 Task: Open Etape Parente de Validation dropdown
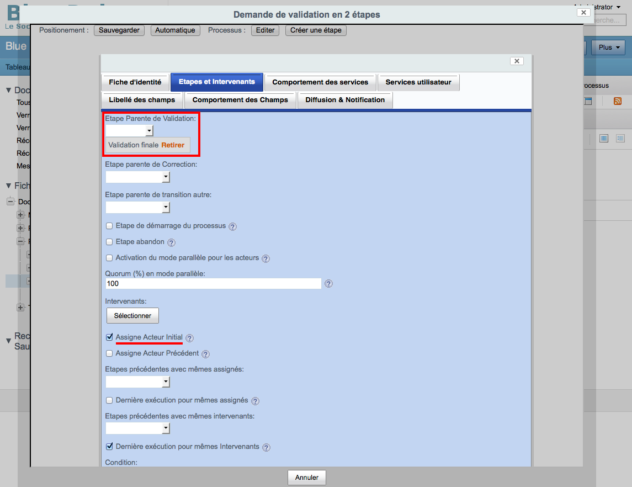[x=129, y=131]
